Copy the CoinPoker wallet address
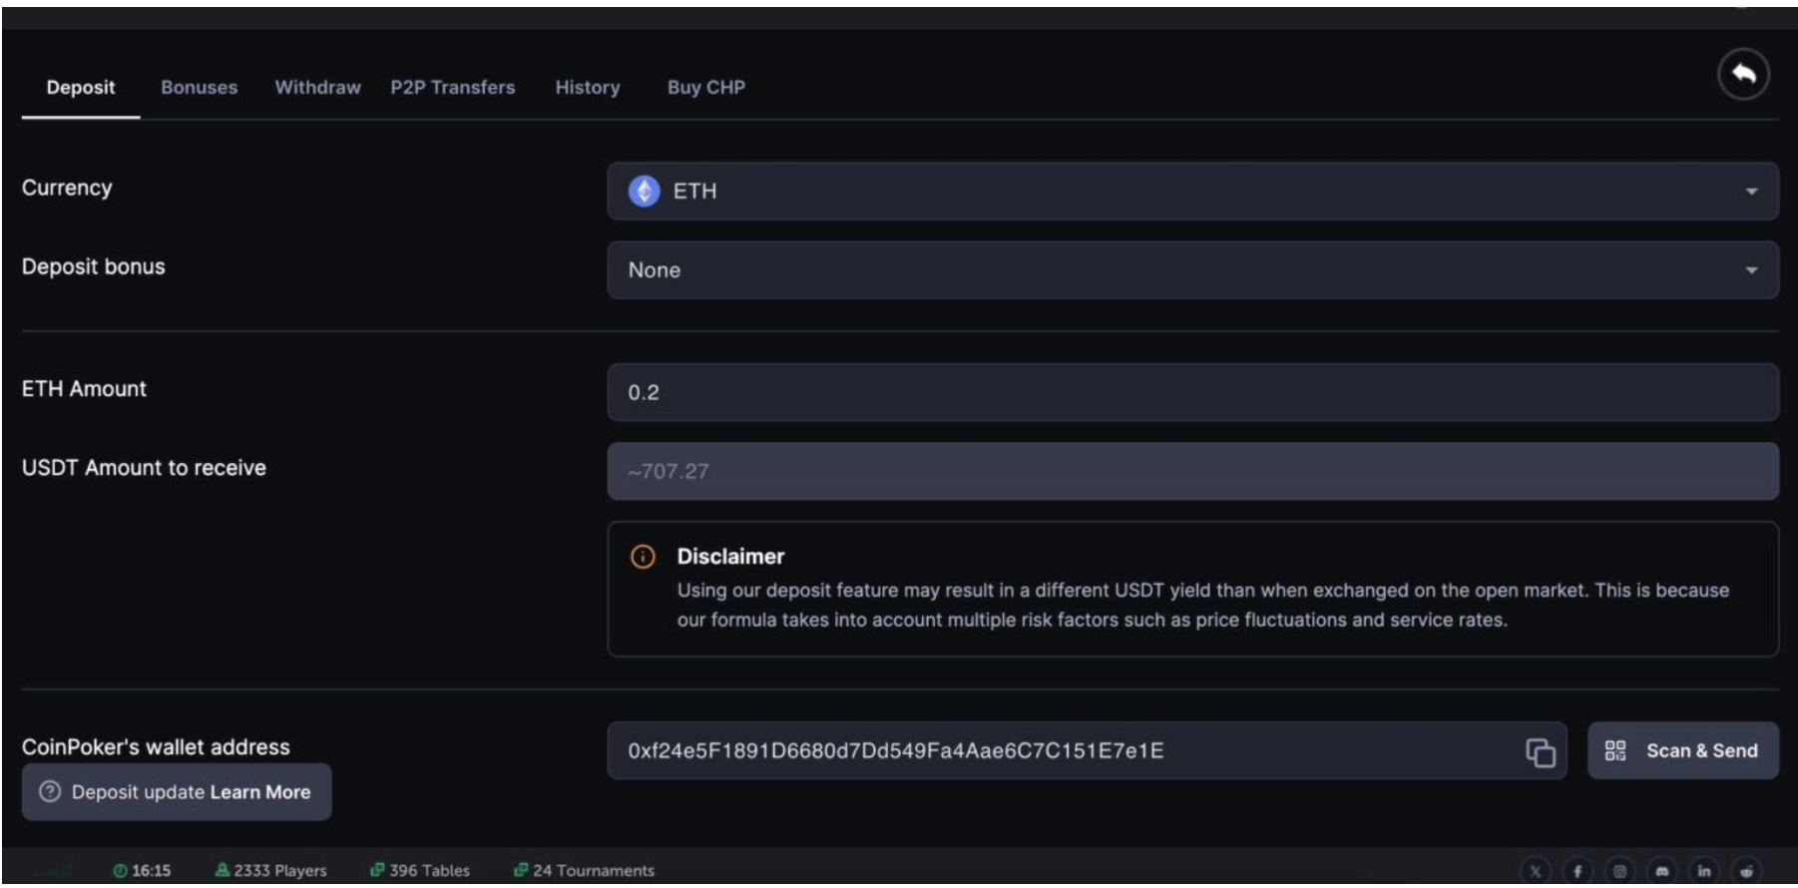 [x=1540, y=752]
